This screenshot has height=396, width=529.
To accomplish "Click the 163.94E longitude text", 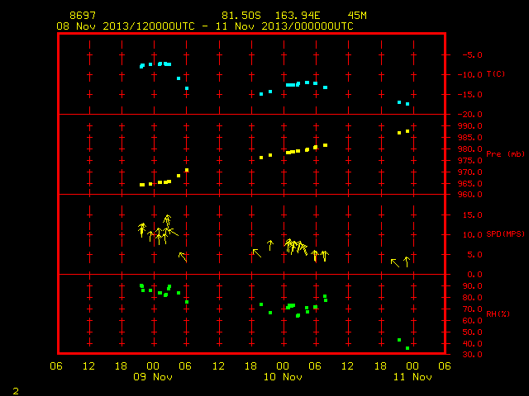I will point(298,16).
